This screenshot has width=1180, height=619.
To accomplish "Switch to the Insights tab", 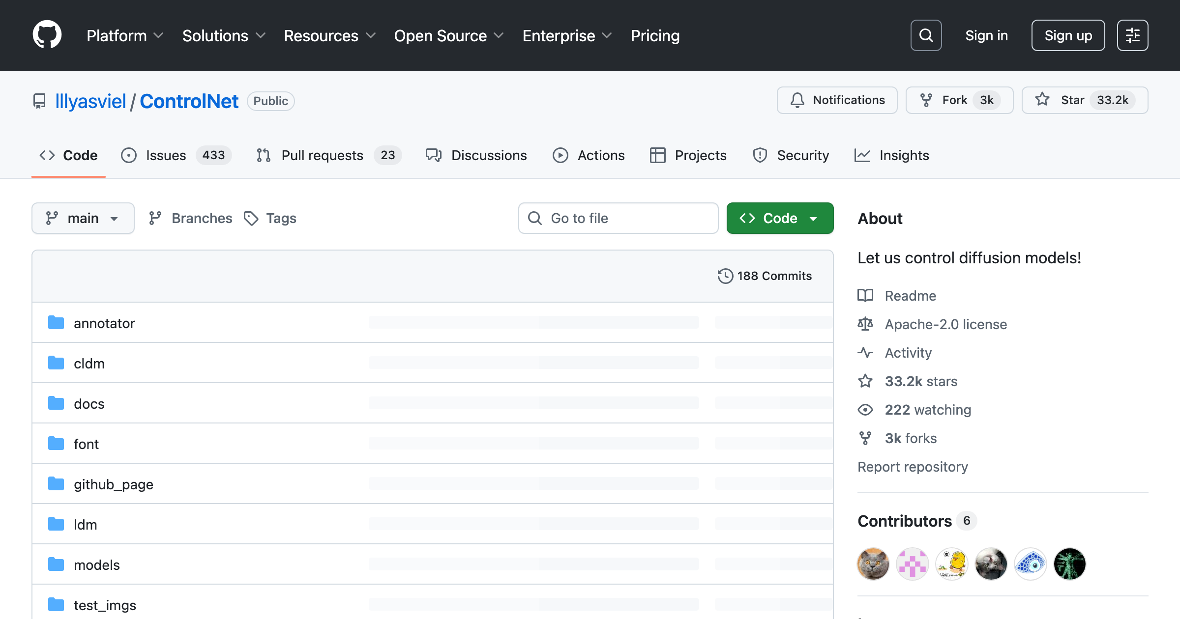I will pyautogui.click(x=892, y=155).
